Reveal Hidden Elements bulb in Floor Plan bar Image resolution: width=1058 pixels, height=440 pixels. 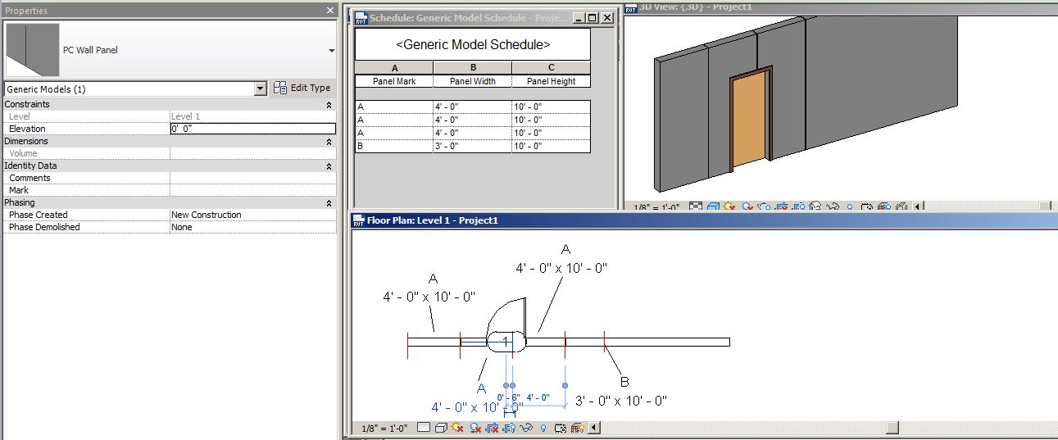[543, 428]
